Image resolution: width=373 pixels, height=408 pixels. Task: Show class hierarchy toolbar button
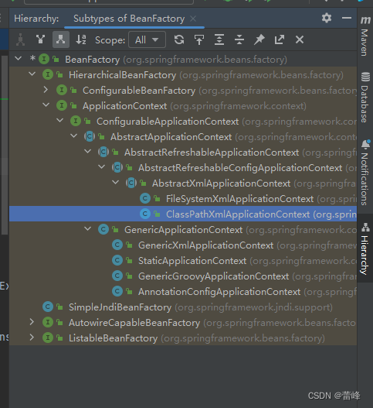click(20, 39)
